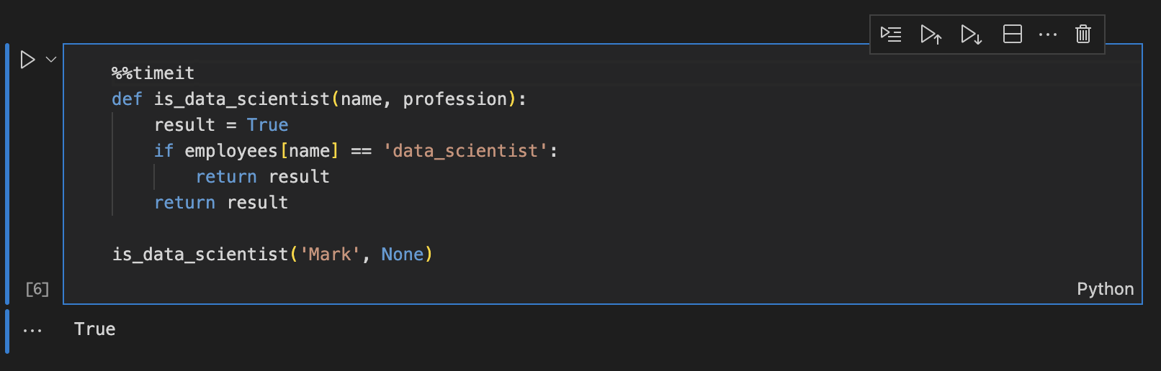The height and width of the screenshot is (371, 1161).
Task: Click the 'Mark' argument in function call
Action: pos(330,255)
